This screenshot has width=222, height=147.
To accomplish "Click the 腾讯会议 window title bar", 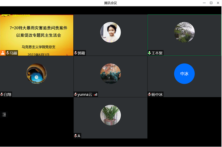I will [x=110, y=3].
